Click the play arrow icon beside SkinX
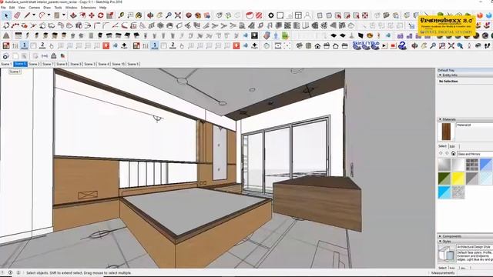 [x=384, y=46]
